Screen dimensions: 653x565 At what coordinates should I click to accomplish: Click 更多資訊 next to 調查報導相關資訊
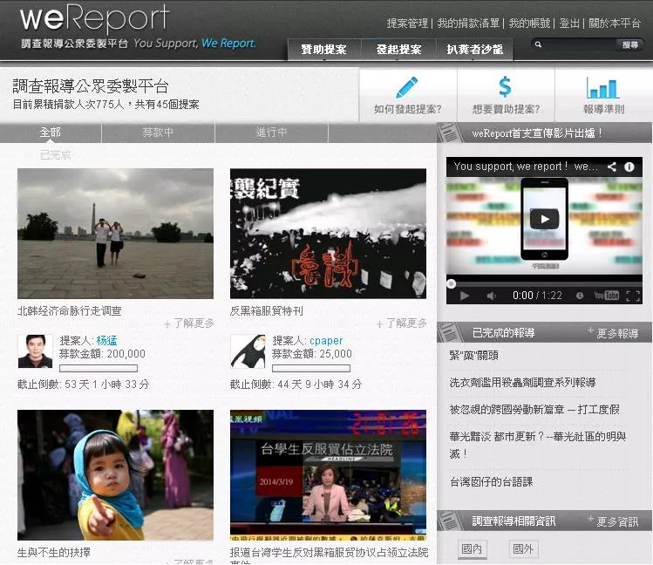(614, 521)
